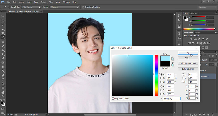Select the Crop tool
218x116 pixels.
coord(3,33)
